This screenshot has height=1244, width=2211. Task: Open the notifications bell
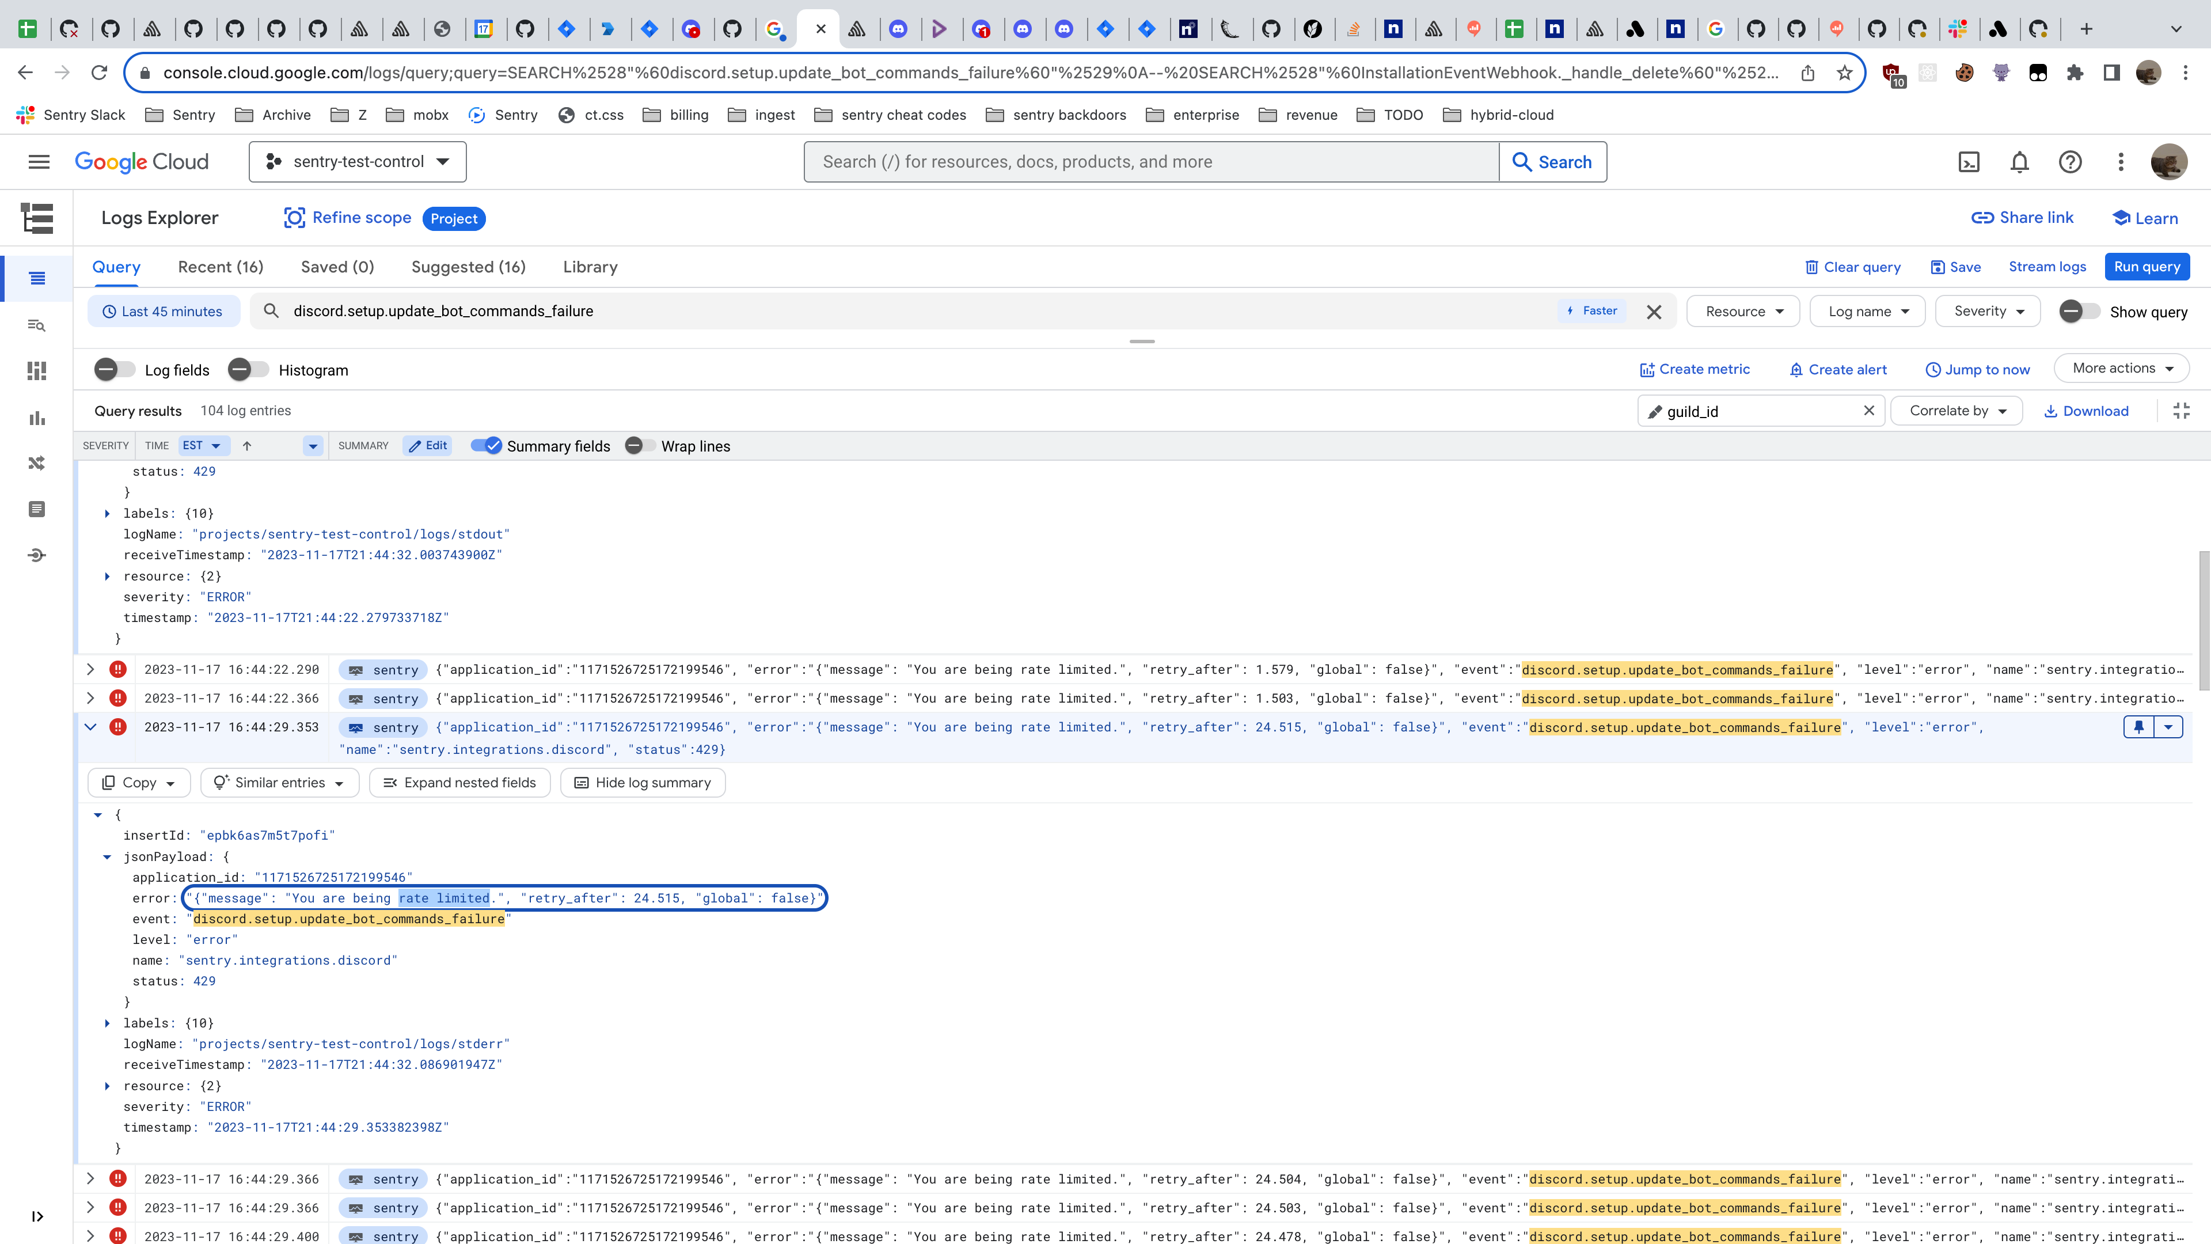[2020, 162]
